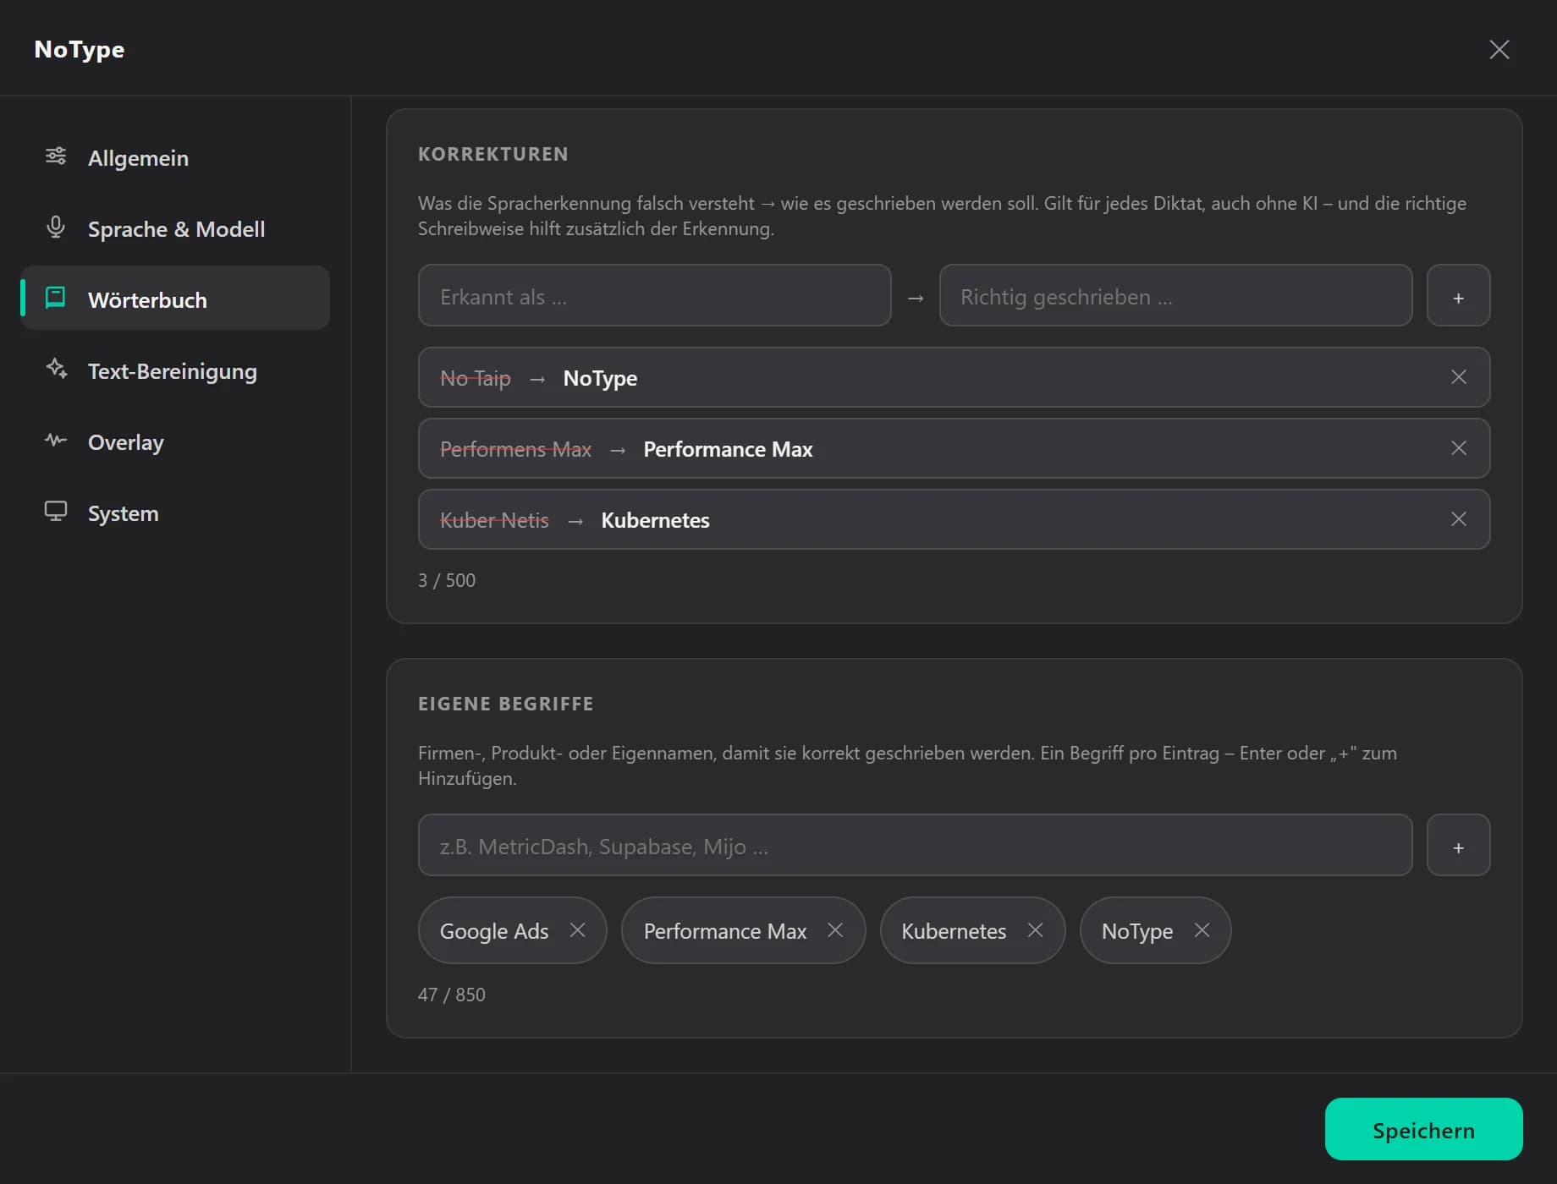Screen dimensions: 1557x1184
Task: Delete the Kubernetes term chip
Action: click(x=1035, y=930)
